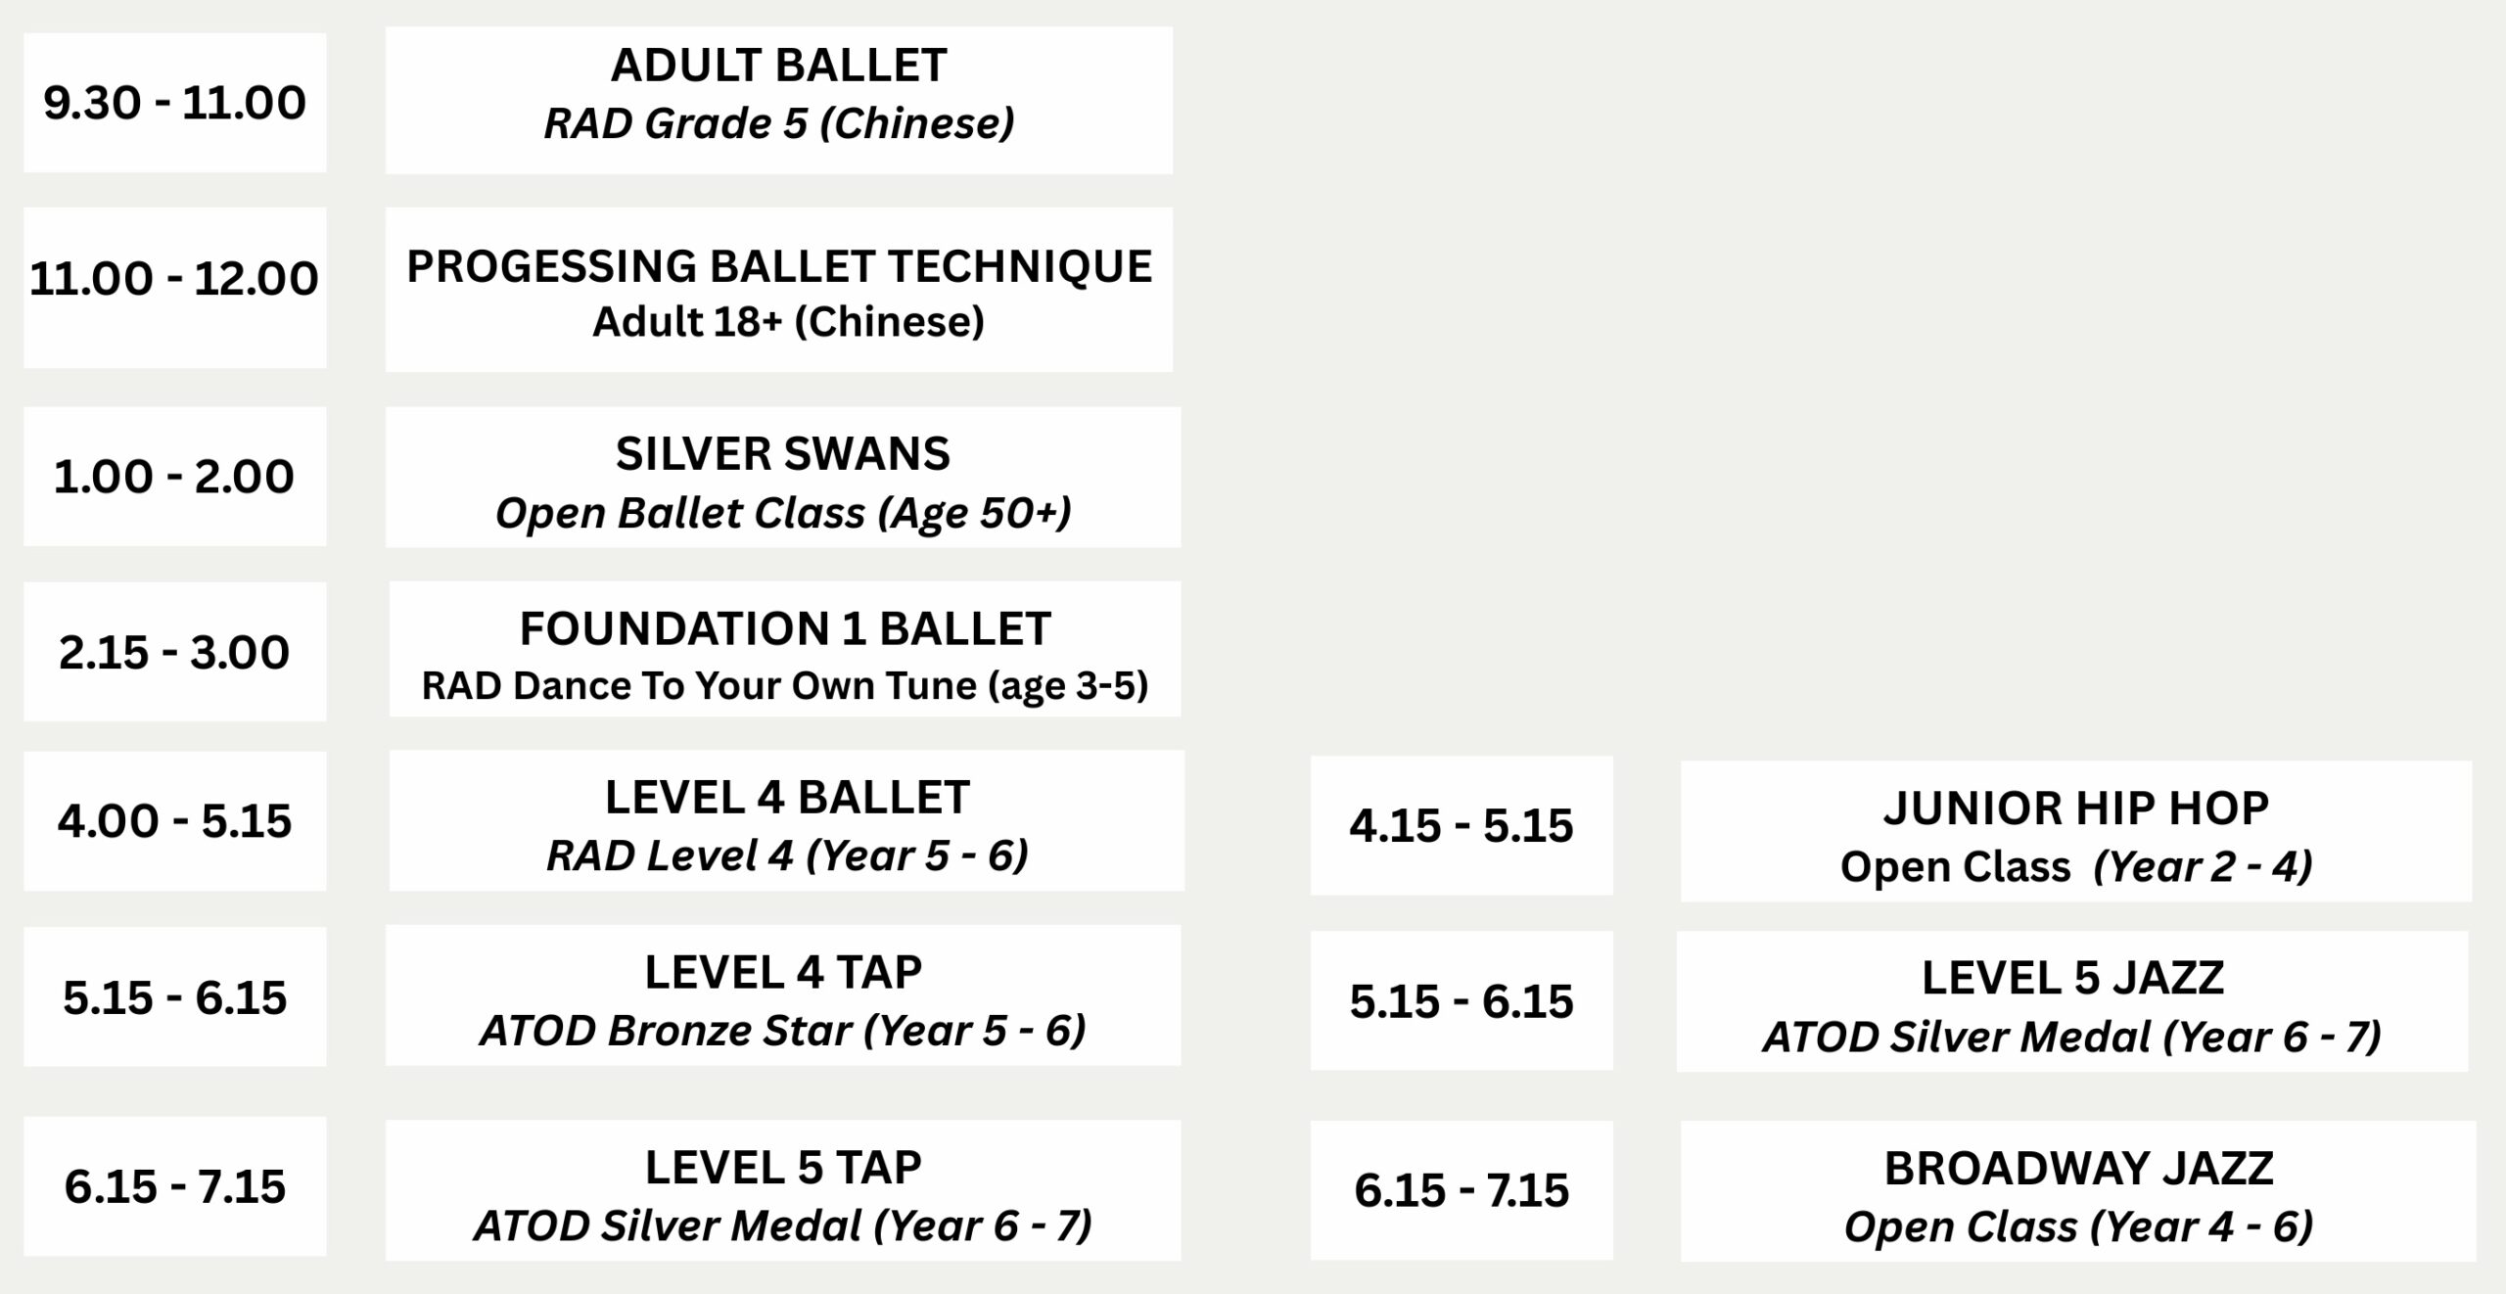Click the 4.15 - 5.15 time slot

tap(1462, 825)
